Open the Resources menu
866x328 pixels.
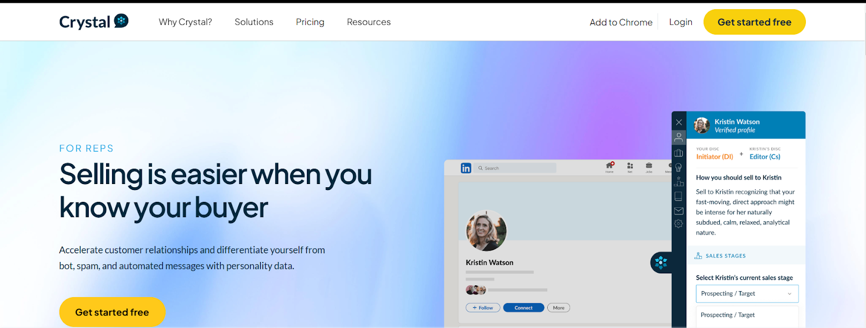[x=369, y=22]
